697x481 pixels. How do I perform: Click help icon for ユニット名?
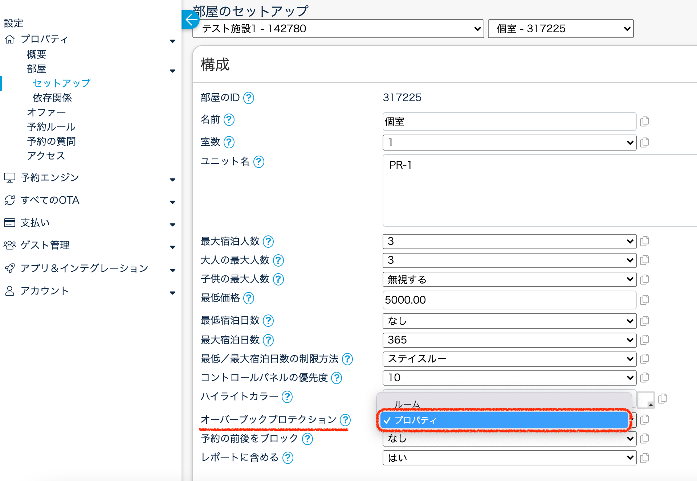(x=259, y=162)
